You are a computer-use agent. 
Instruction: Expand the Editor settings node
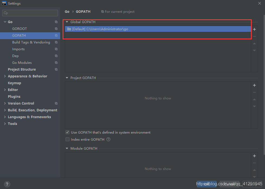point(5,90)
